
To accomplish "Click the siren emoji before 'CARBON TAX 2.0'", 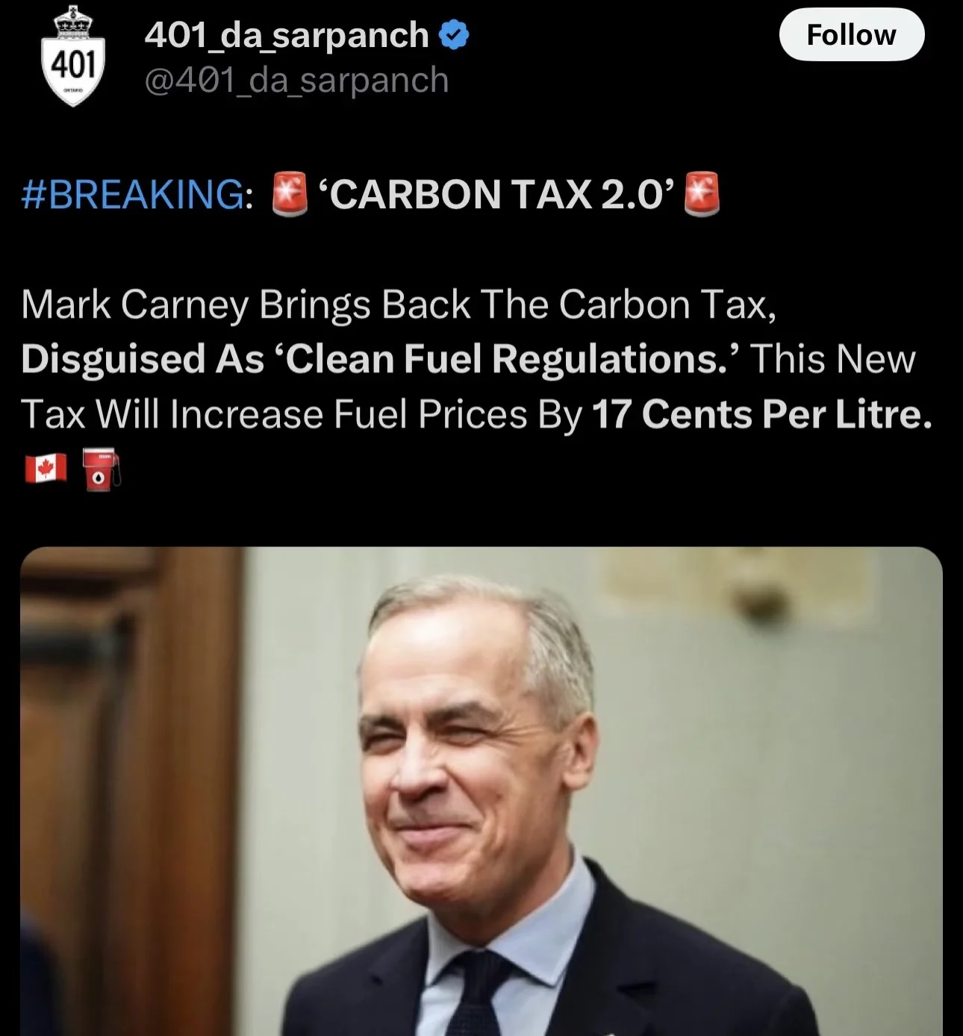I will tap(289, 194).
